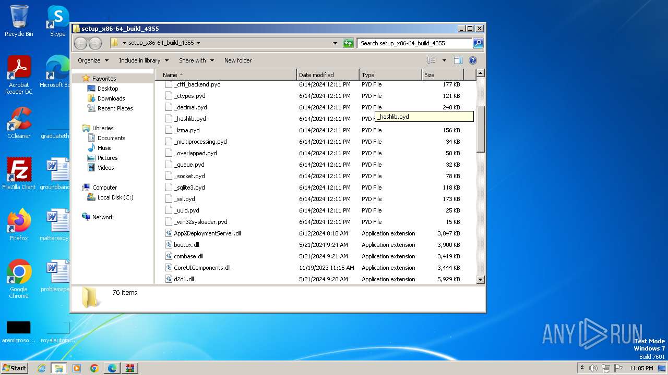Click the Search setup_x86-64_build_4355 field

point(415,43)
